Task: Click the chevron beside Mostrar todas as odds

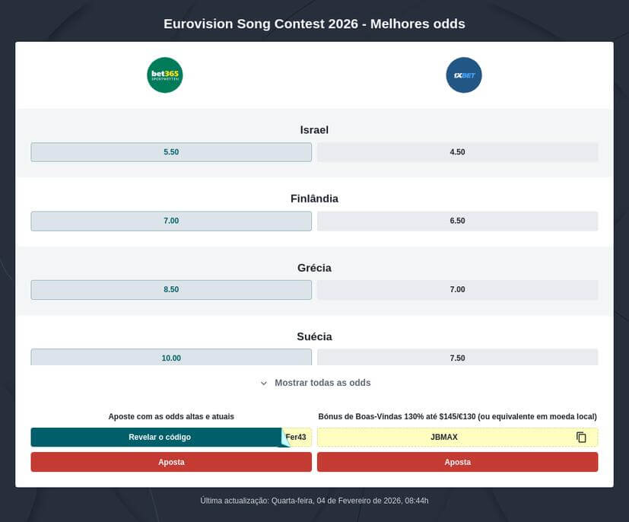Action: pos(264,383)
